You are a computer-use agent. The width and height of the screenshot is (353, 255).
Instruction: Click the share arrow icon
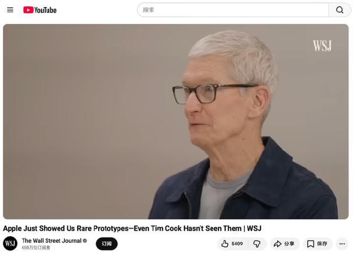(x=277, y=243)
